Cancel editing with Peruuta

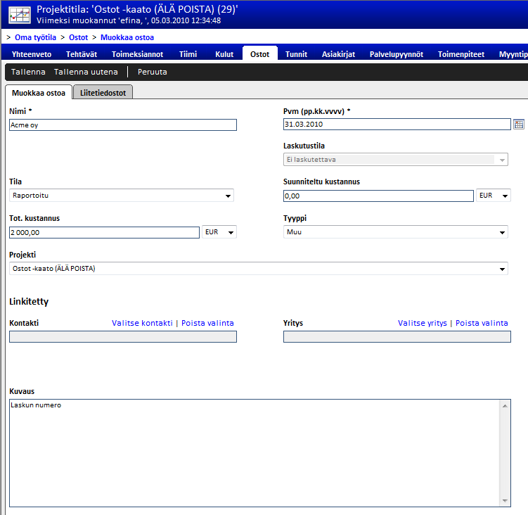tap(152, 72)
